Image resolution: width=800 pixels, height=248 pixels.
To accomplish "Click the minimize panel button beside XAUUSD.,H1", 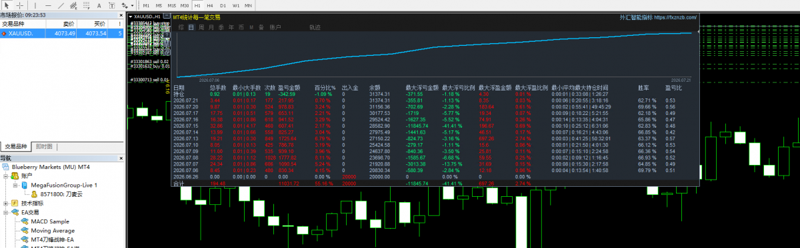I will coord(166,16).
